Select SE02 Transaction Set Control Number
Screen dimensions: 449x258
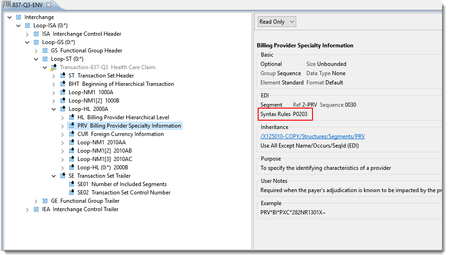tap(124, 193)
